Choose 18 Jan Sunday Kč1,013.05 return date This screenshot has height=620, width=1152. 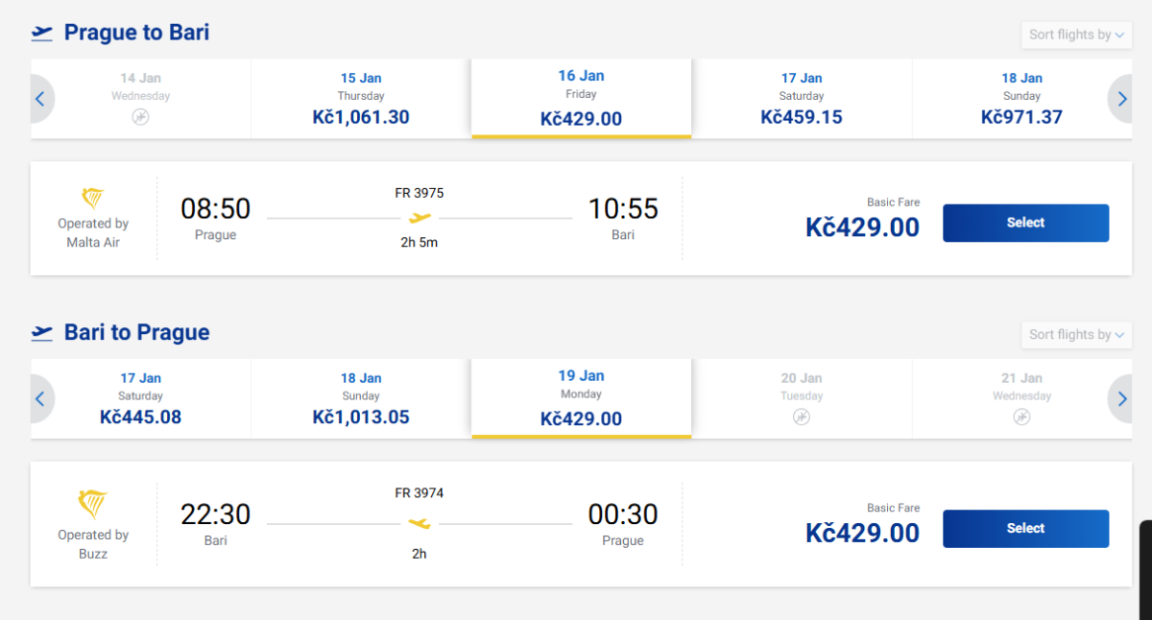(361, 399)
